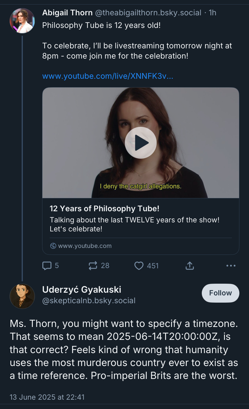Click the @skepticalnb.bsky.social handle
Viewport: 249px width, 409px height.
pyautogui.click(x=89, y=301)
